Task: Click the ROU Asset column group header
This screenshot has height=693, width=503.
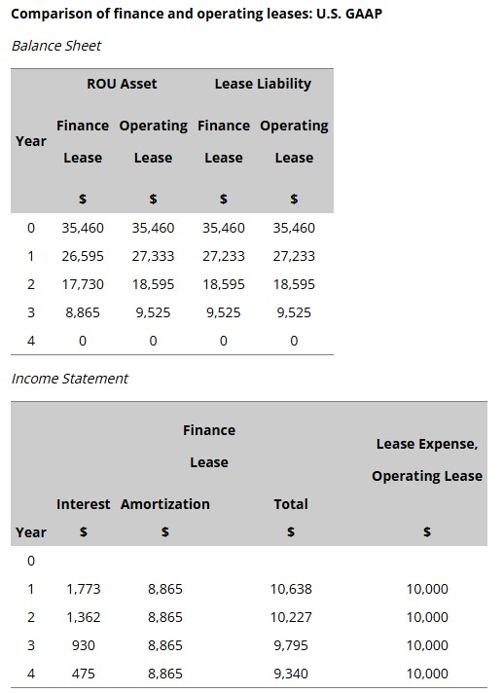Action: point(122,84)
